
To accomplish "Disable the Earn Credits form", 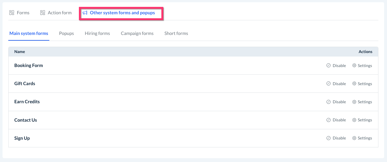I will pyautogui.click(x=339, y=102).
